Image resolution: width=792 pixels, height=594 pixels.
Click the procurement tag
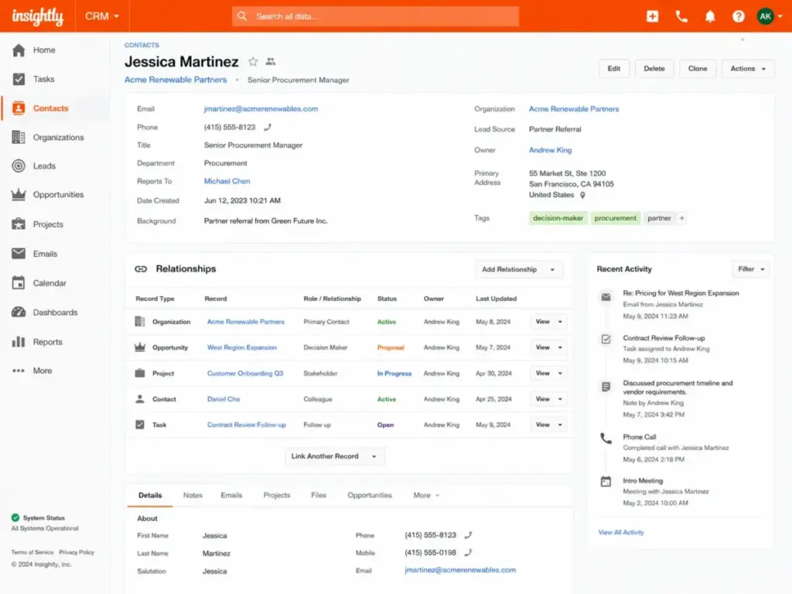pyautogui.click(x=615, y=218)
